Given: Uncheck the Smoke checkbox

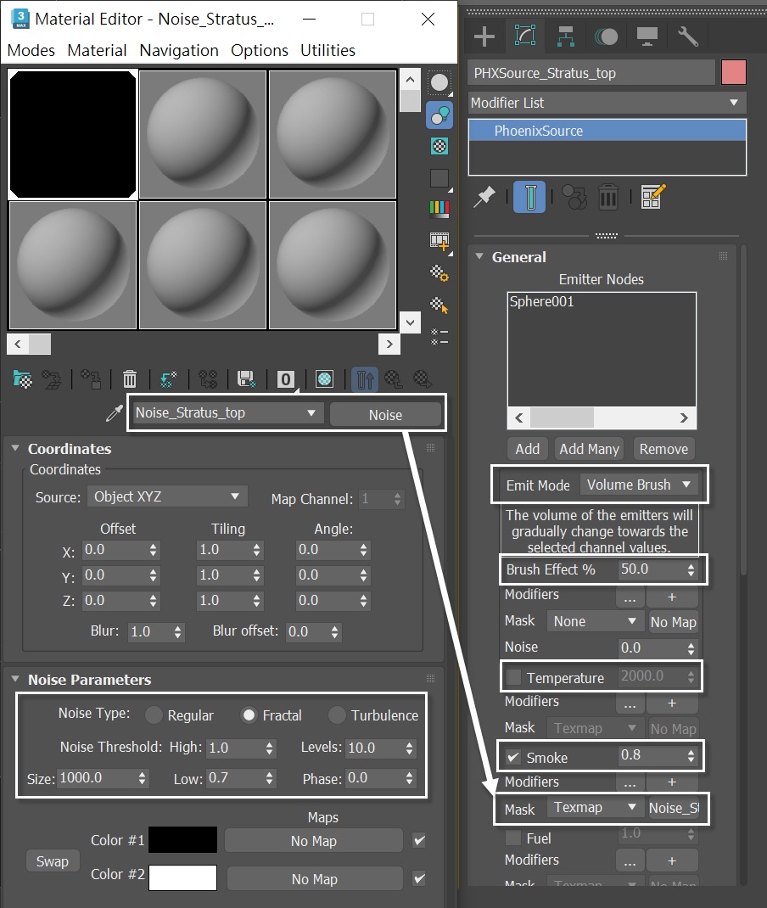Looking at the screenshot, I should point(513,757).
